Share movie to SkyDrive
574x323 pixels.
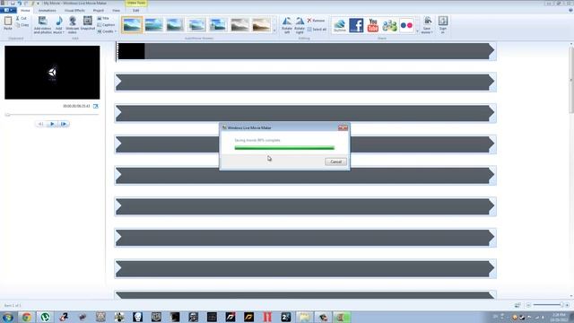point(339,25)
